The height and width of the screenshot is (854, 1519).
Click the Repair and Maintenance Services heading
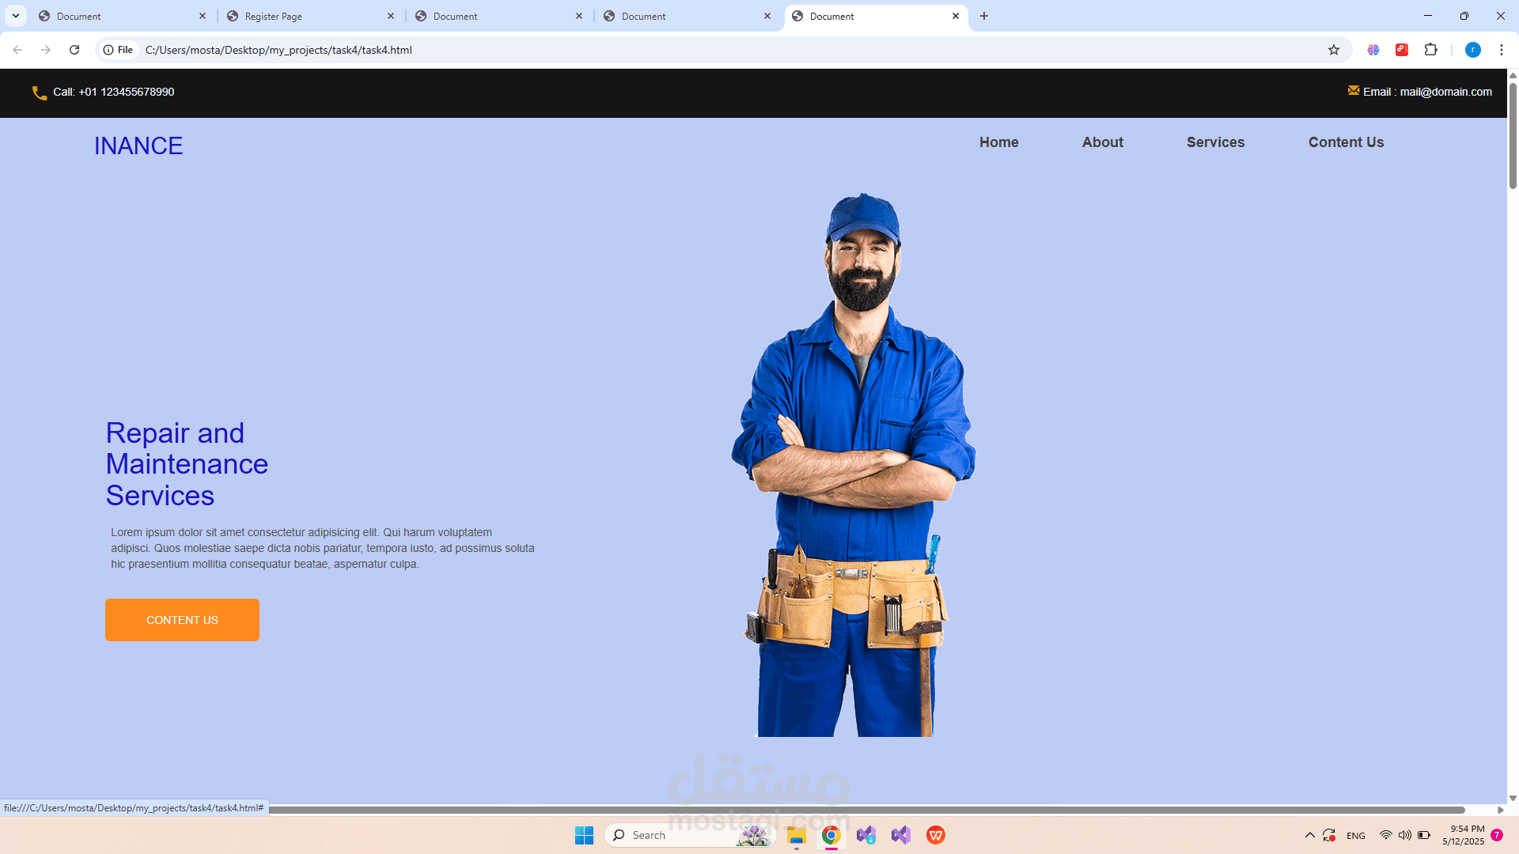(x=187, y=464)
